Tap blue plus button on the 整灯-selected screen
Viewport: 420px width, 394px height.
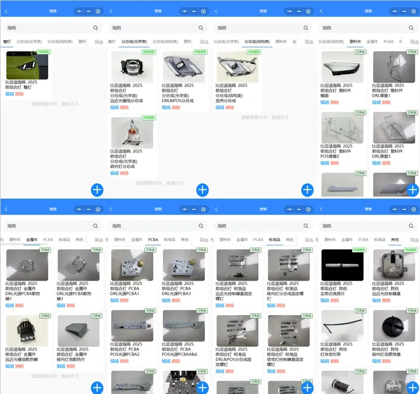pyautogui.click(x=97, y=190)
